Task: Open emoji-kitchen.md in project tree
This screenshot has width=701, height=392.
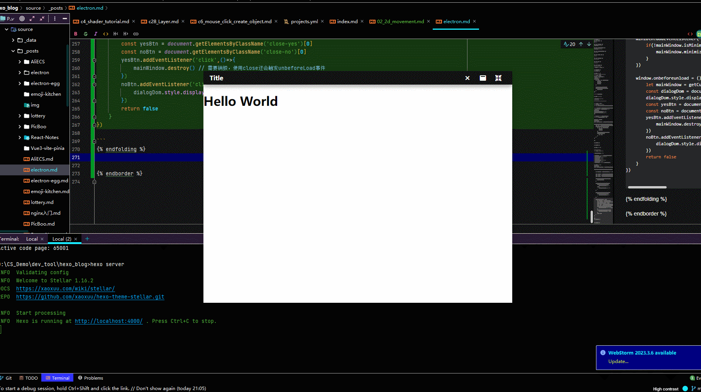Action: pos(46,192)
